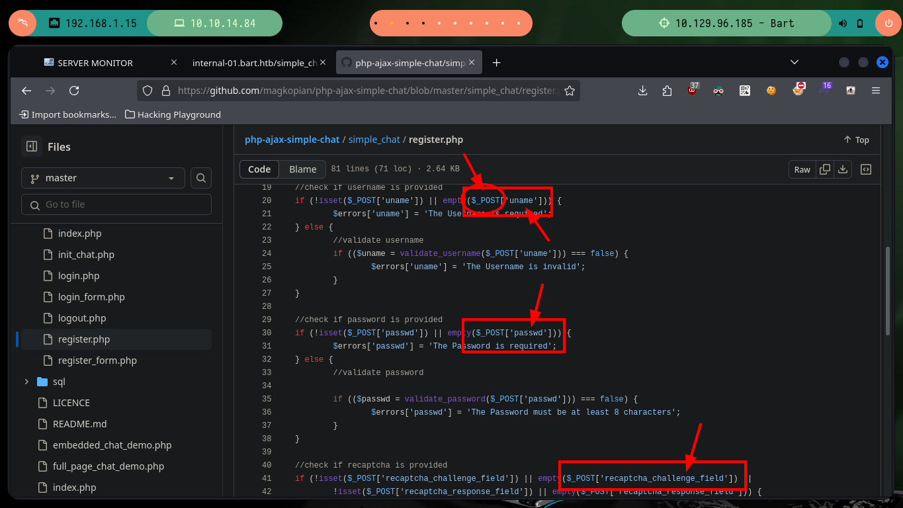Open the sql folder row

coord(116,382)
